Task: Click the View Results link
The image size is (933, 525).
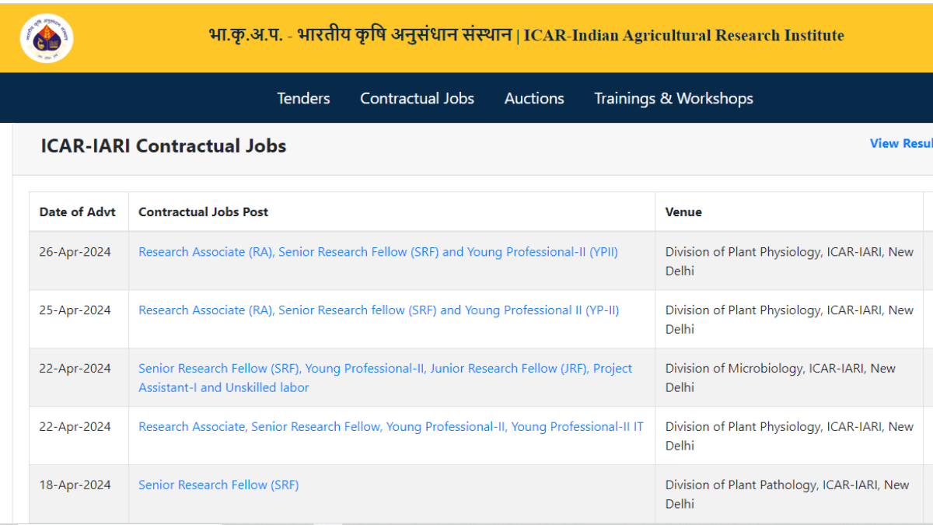Action: pos(901,143)
